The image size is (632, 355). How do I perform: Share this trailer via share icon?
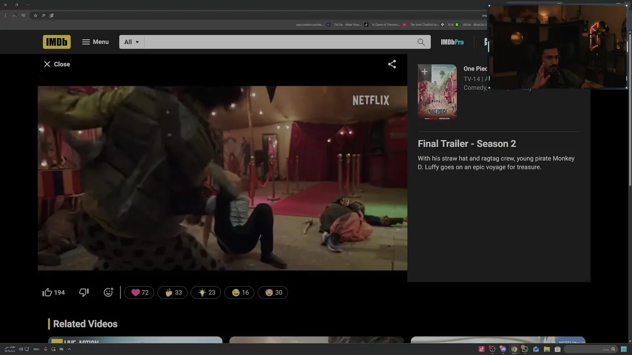tap(392, 64)
